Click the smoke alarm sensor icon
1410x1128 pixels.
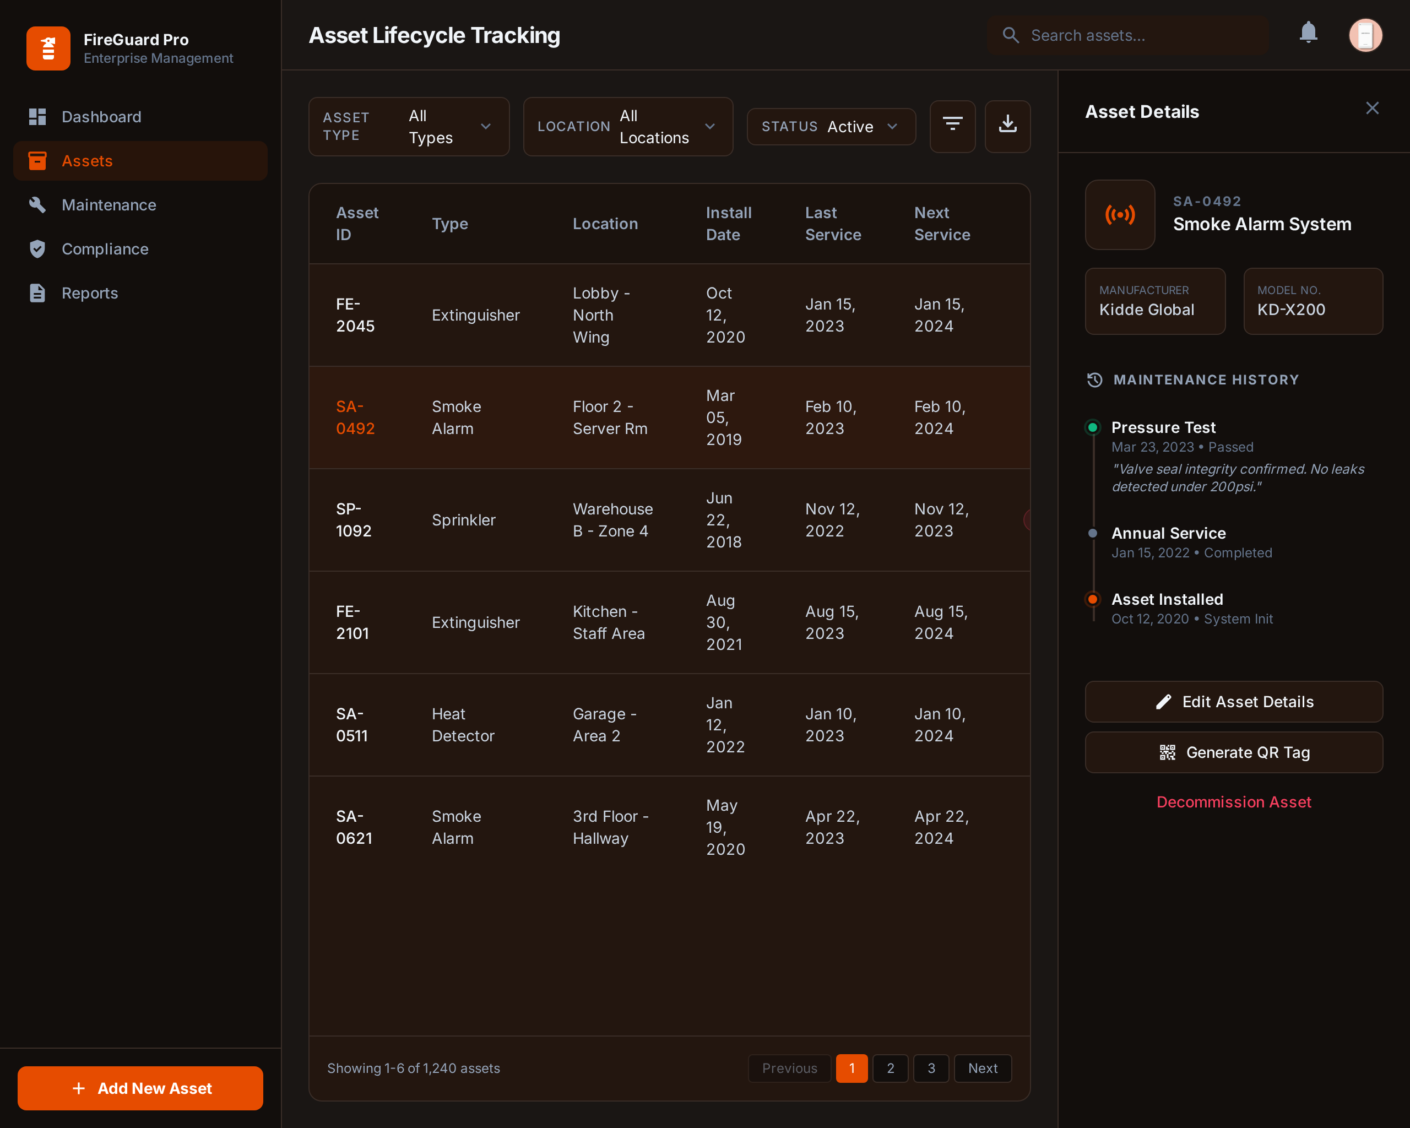point(1120,214)
